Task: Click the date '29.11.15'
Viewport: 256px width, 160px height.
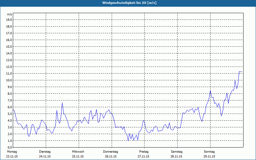Action: point(209,156)
